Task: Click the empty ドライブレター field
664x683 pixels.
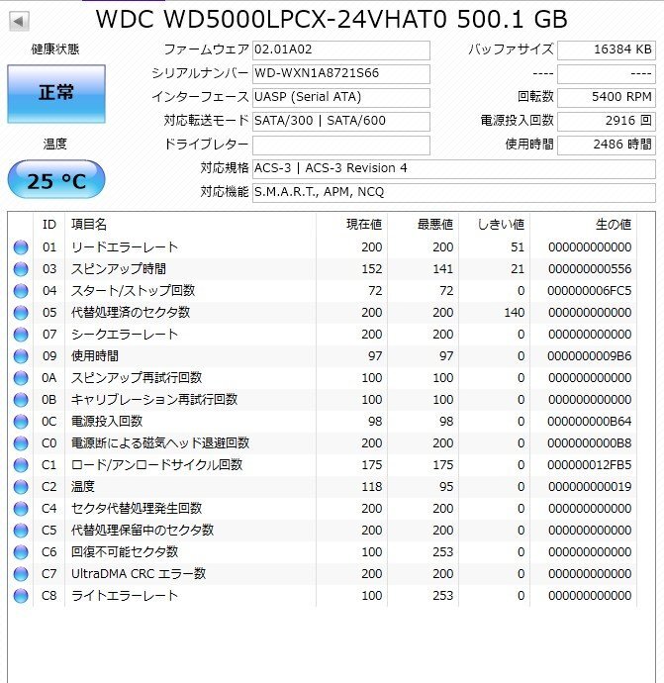Action: coord(341,146)
